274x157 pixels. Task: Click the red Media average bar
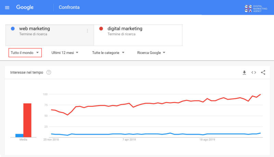(x=27, y=120)
